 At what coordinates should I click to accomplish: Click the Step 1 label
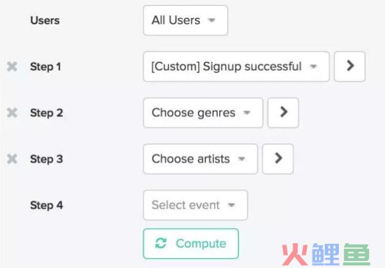pos(46,67)
